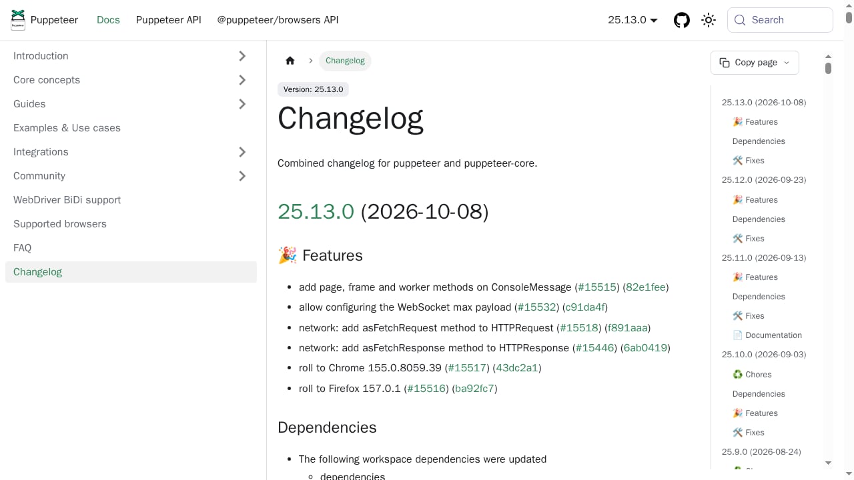Viewport: 854px width, 480px height.
Task: Open commit 6ab0419 link
Action: pos(646,348)
